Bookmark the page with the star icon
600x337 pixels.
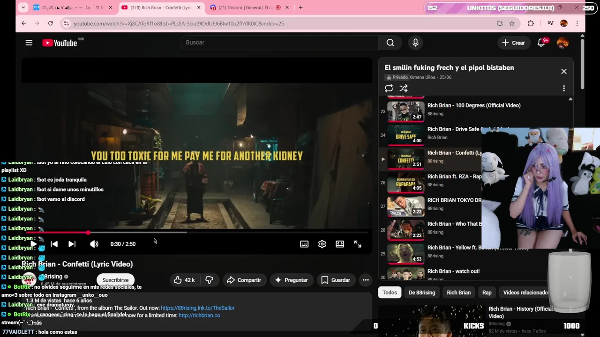tap(512, 23)
